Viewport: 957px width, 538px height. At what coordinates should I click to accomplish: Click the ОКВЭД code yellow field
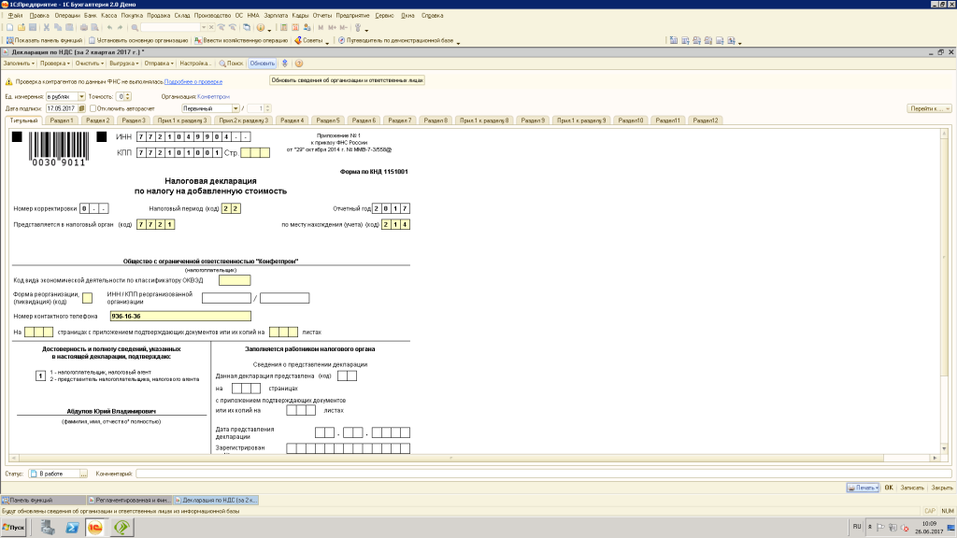pos(235,280)
